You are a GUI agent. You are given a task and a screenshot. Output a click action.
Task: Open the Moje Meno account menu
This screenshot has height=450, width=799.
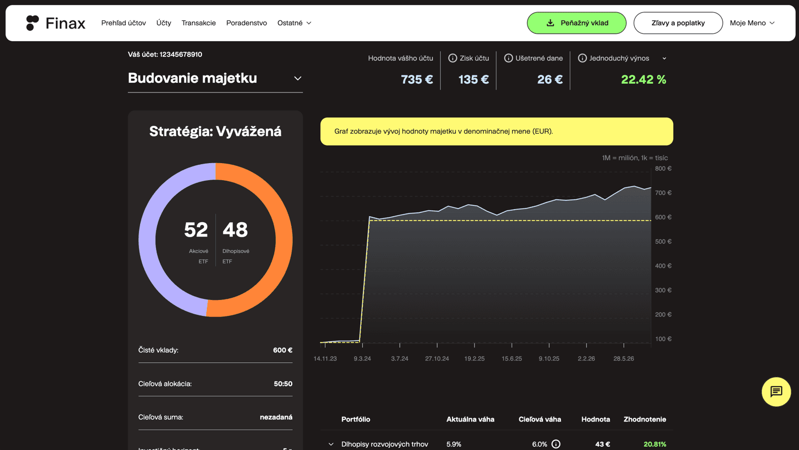click(752, 23)
